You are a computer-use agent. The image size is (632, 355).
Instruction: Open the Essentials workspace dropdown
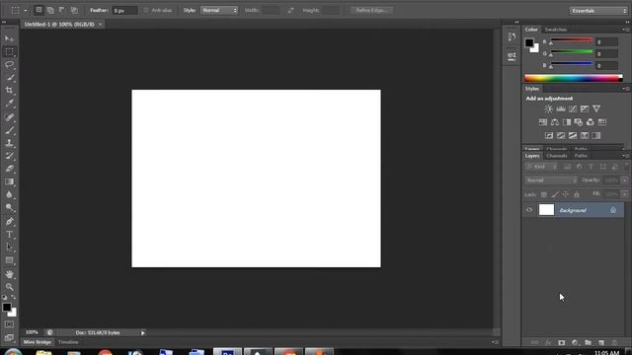[x=598, y=11]
